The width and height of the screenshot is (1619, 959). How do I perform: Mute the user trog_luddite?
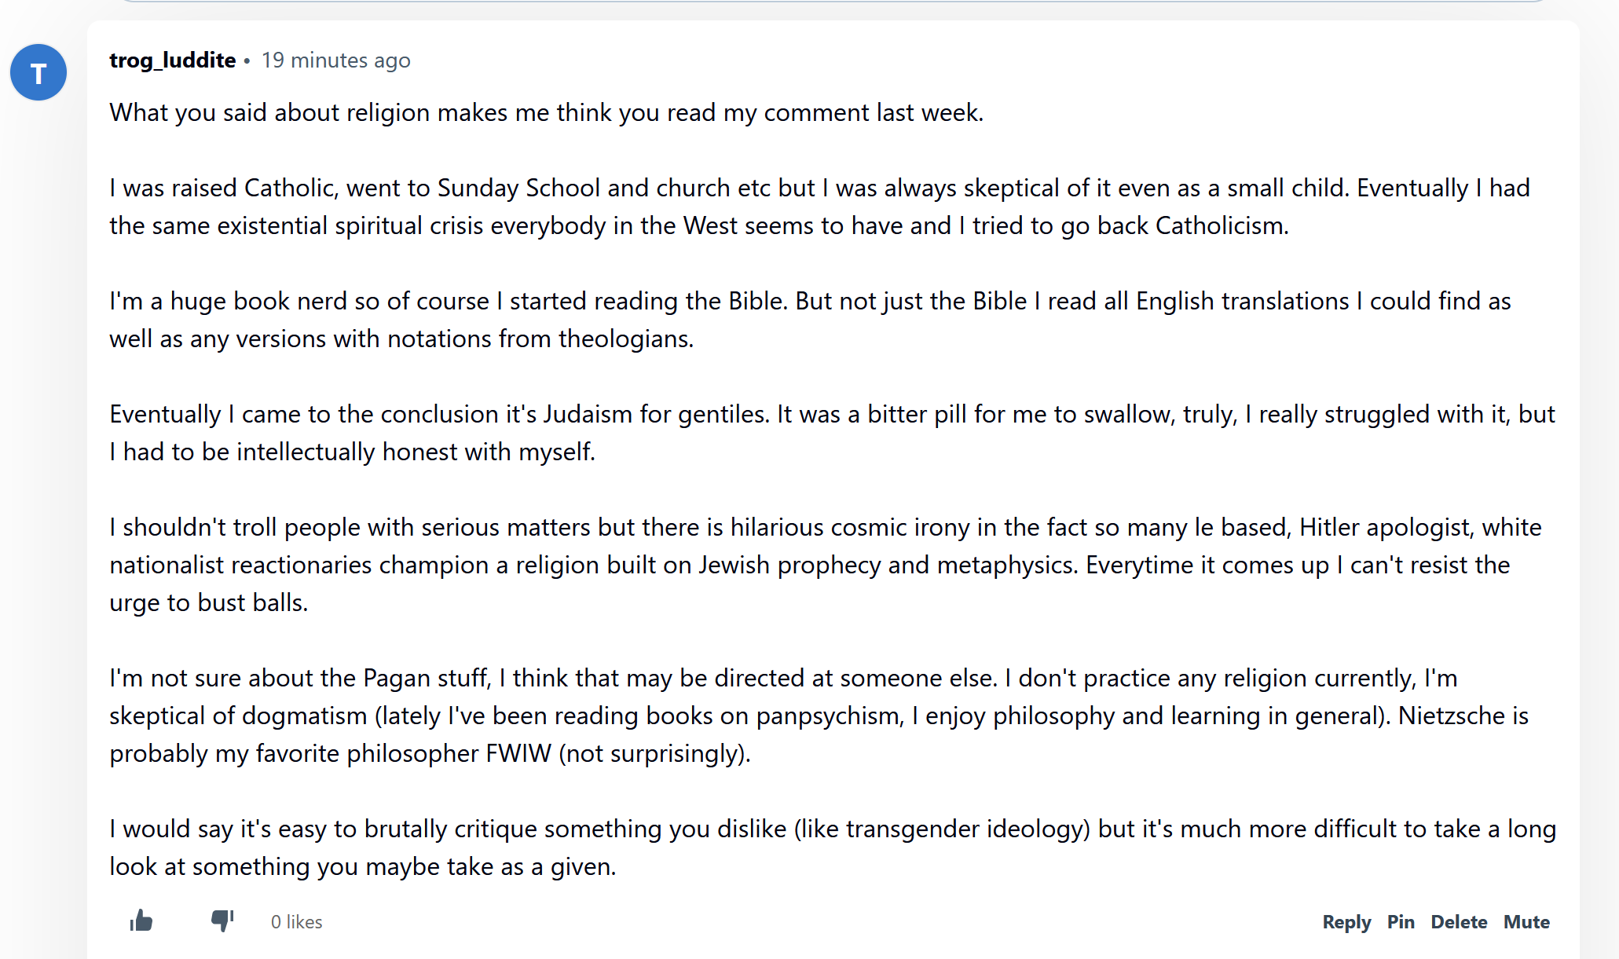coord(1526,921)
